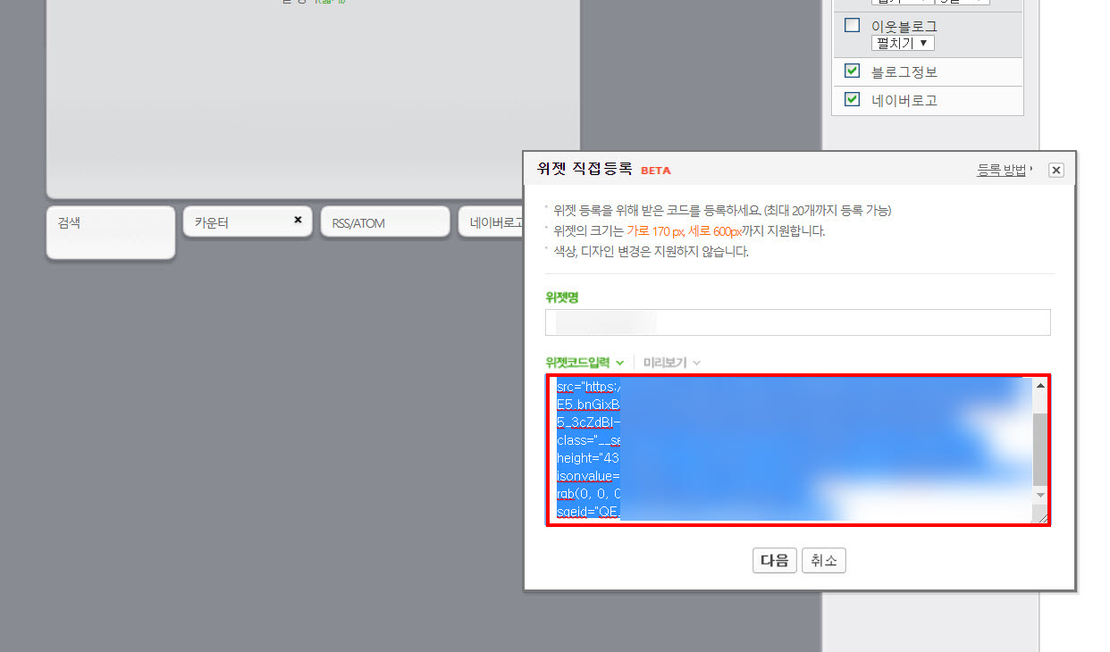Screen dimensions: 1110x652
Task: Click the textarea scrollbar down arrow
Action: pos(1040,495)
